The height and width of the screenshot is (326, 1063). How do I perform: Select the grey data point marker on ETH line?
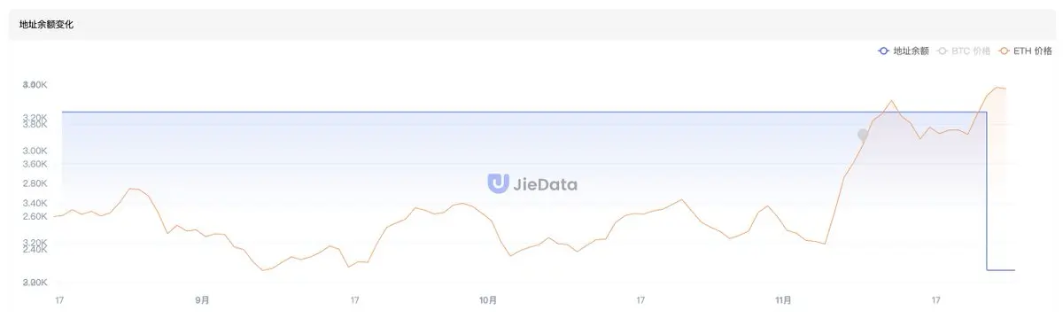863,136
